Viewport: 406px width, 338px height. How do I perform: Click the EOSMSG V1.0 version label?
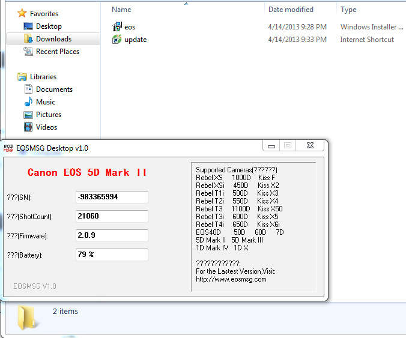[x=35, y=286]
